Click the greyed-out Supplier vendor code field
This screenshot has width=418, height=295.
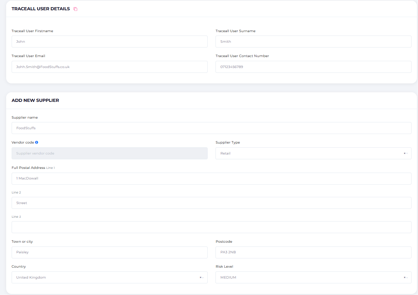[x=109, y=153]
